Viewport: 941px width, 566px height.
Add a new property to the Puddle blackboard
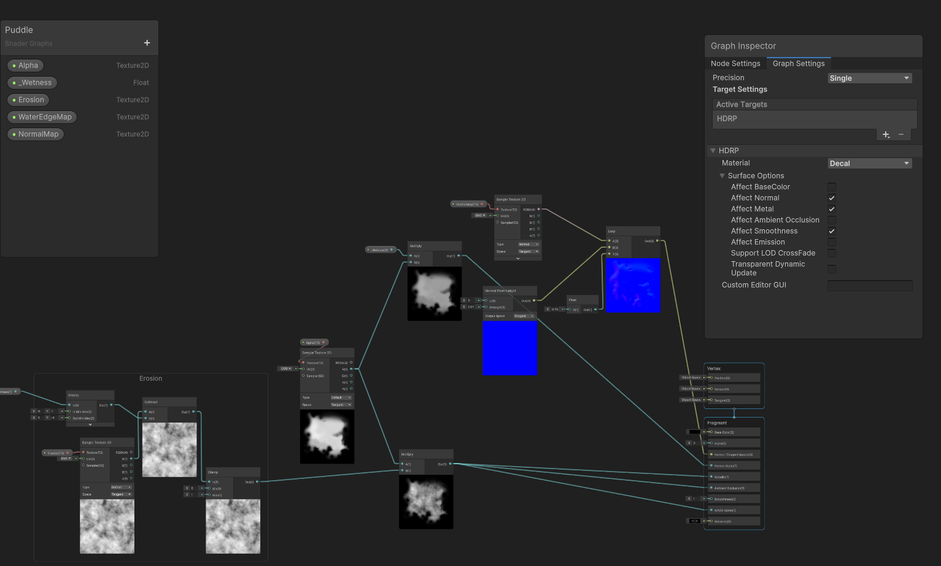pos(147,43)
